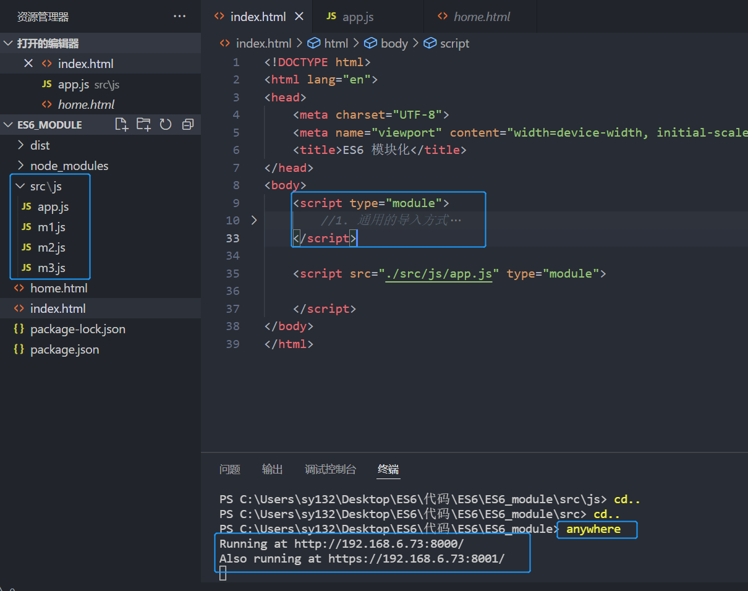Image resolution: width=748 pixels, height=591 pixels.
Task: Open the 输出 panel tab
Action: (x=272, y=469)
